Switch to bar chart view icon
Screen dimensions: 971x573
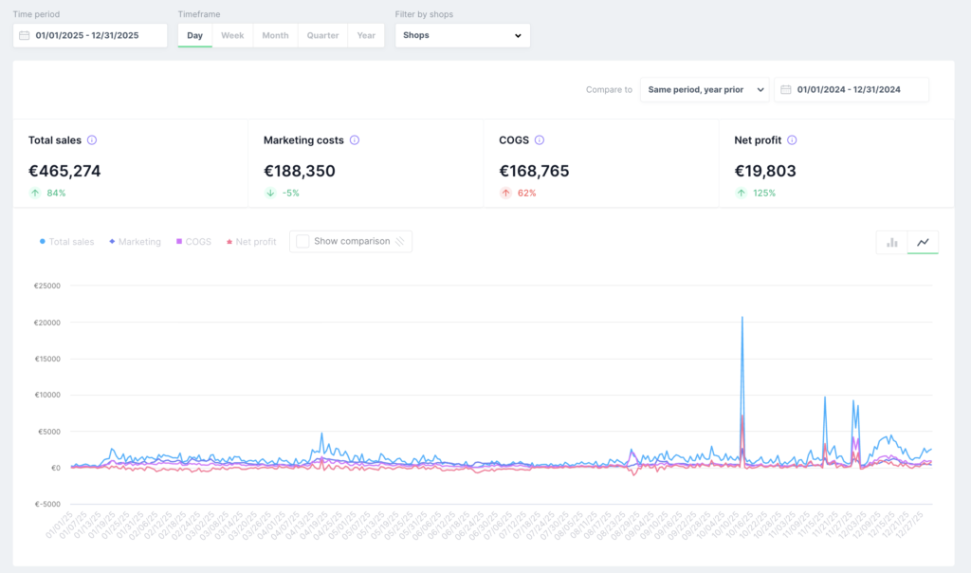[x=891, y=242]
